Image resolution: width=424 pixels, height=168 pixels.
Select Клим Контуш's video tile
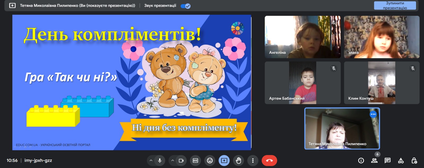382,83
